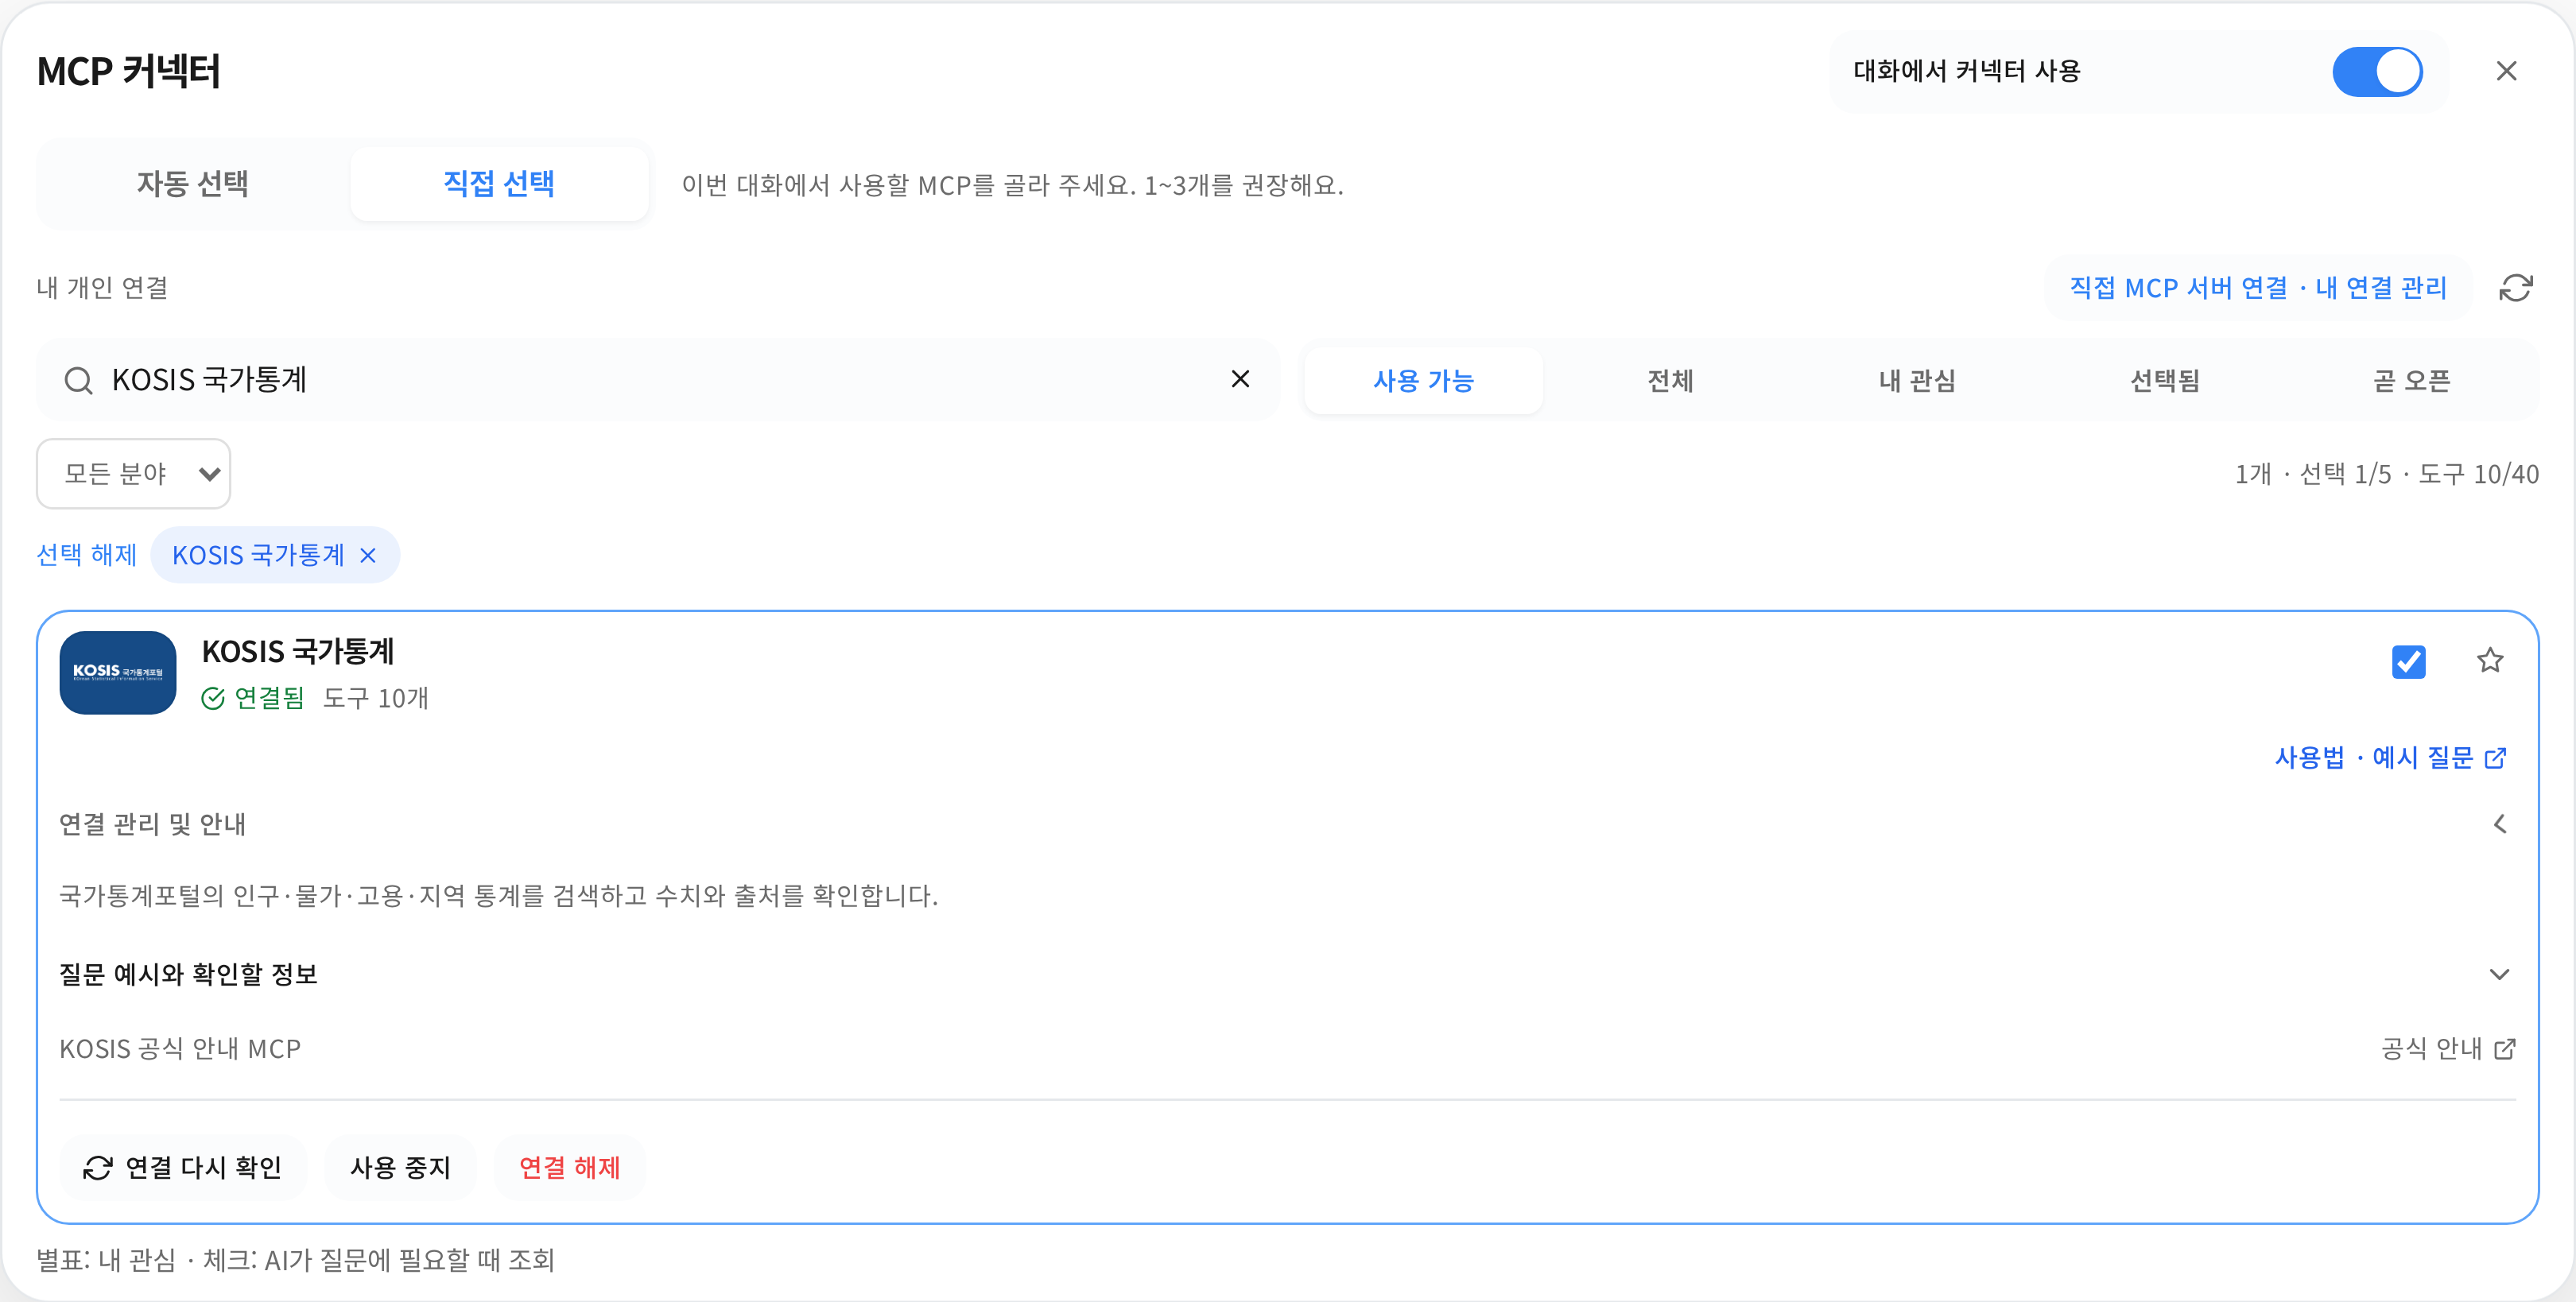Open the 내 관심 filter tab
This screenshot has width=2576, height=1302.
click(1917, 381)
